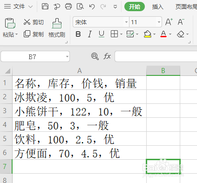The image size is (197, 183).
Task: Expand the Name Box dropdown arrow
Action: (67, 56)
